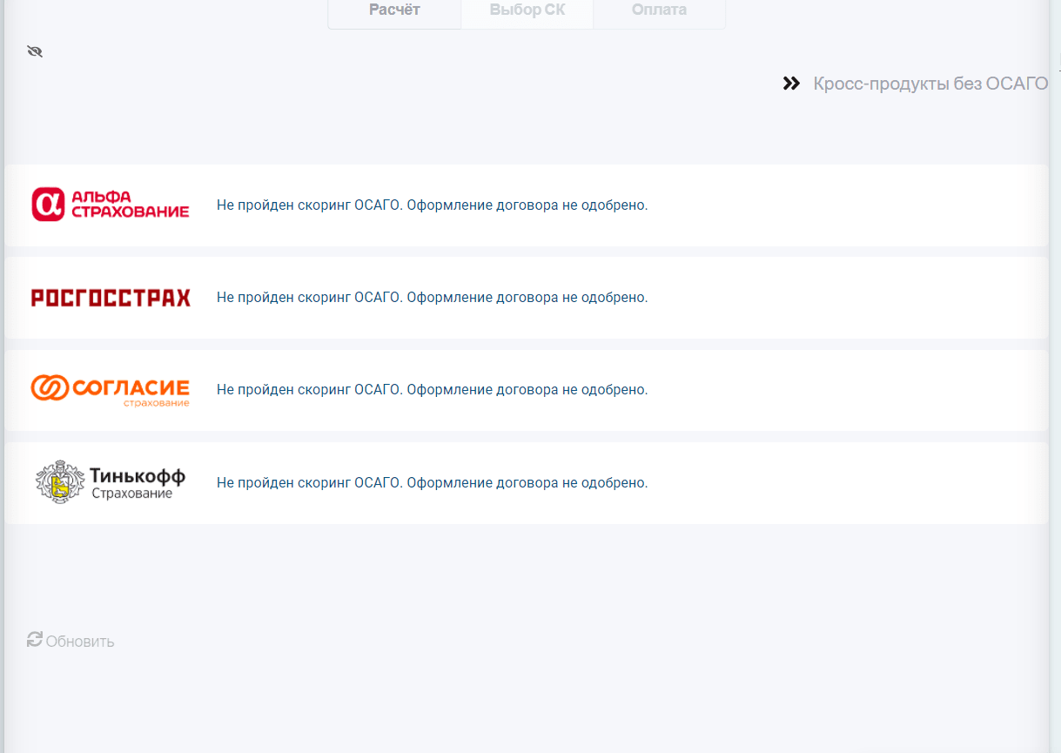
Task: Switch to the Выбор СК tab
Action: (527, 10)
